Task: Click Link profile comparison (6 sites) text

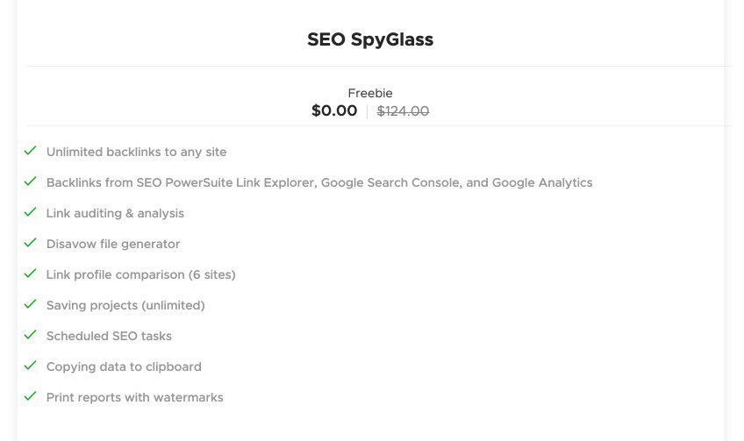Action: tap(140, 274)
